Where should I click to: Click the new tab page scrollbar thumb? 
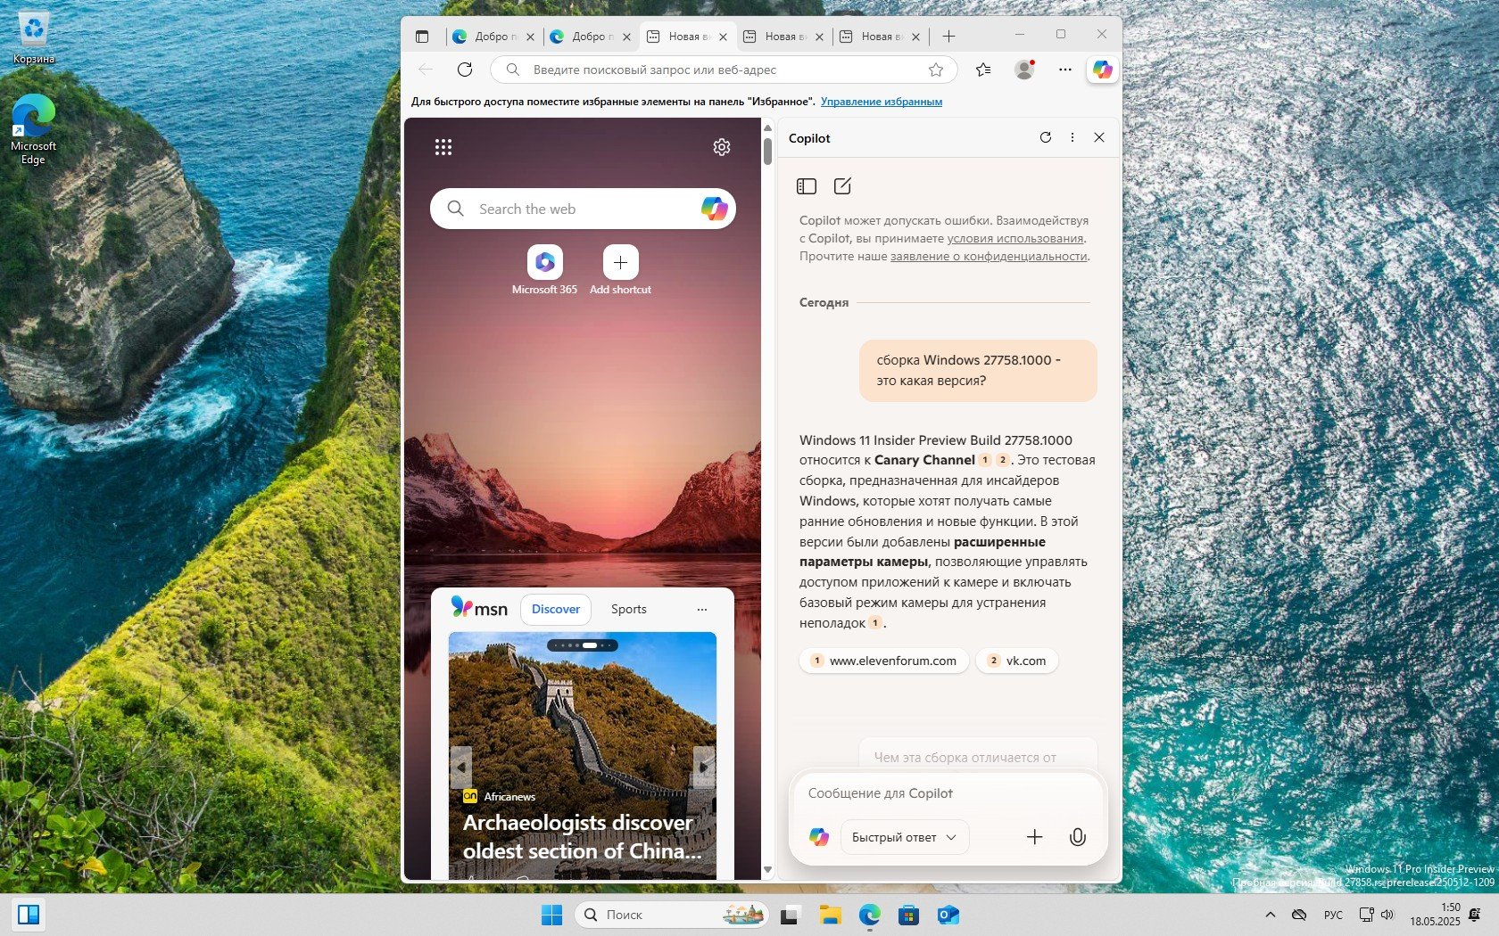click(767, 151)
